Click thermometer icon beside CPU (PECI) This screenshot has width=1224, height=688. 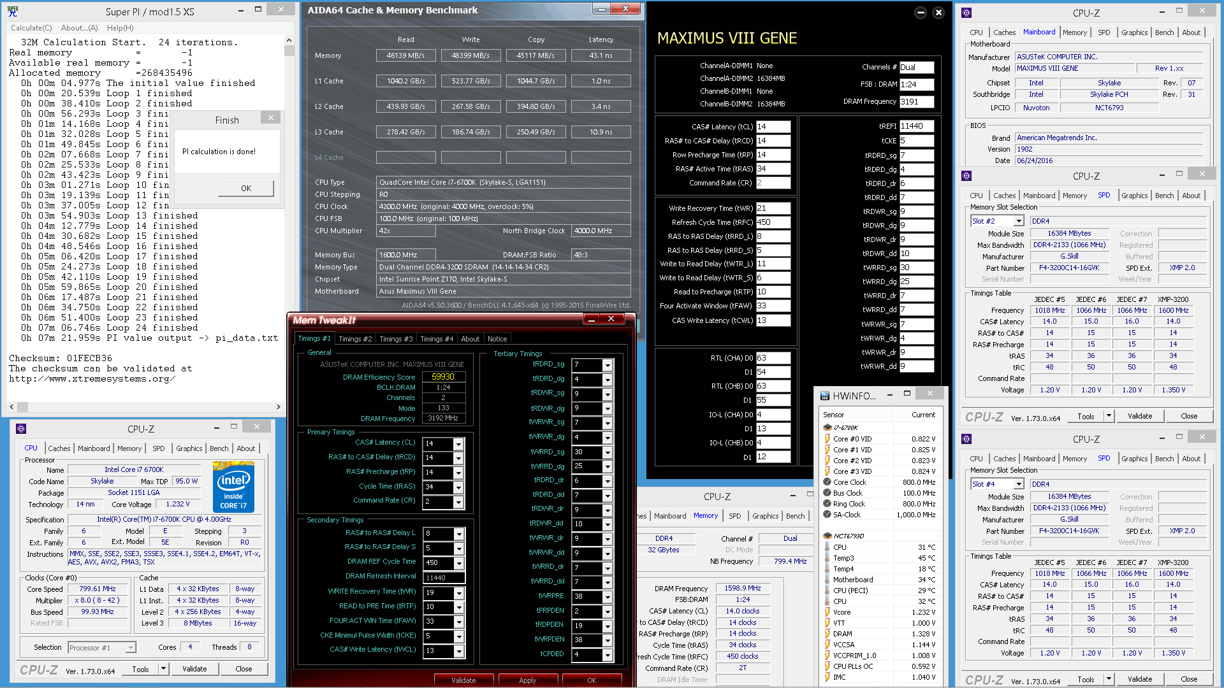click(827, 591)
